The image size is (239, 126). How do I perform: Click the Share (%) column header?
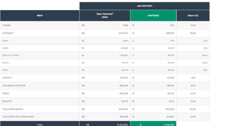(x=193, y=16)
